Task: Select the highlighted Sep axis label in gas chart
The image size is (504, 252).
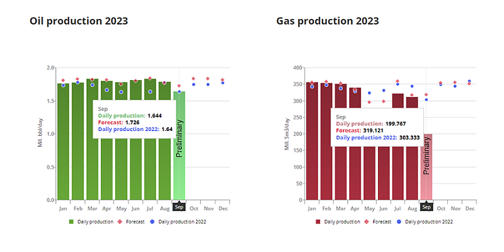Action: point(427,207)
